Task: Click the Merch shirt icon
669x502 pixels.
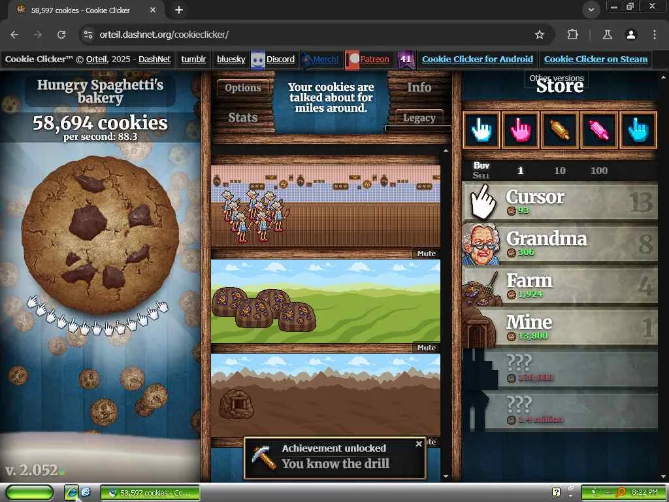Action: 306,59
